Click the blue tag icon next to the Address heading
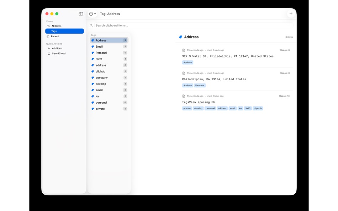 [181, 37]
